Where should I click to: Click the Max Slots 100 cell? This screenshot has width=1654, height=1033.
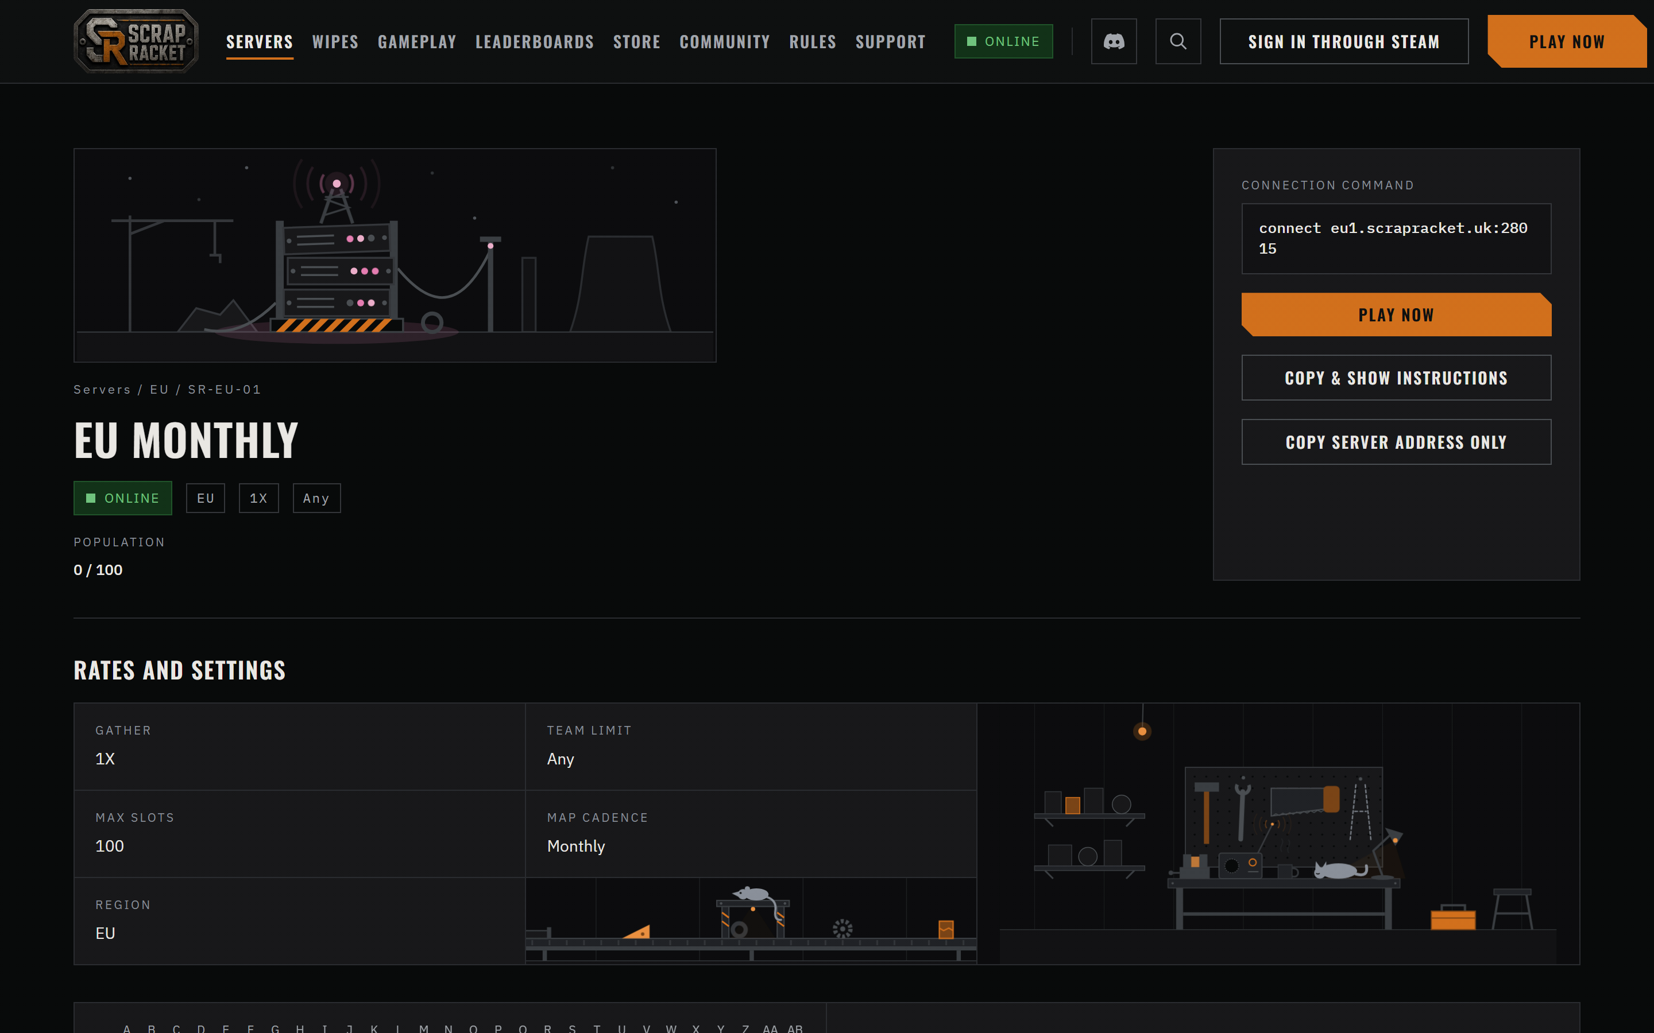(x=299, y=834)
